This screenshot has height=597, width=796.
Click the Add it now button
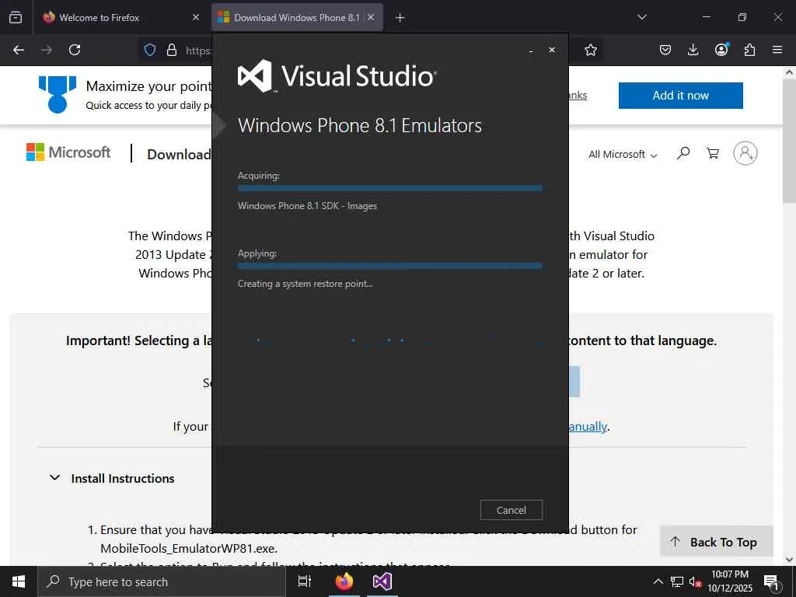click(680, 96)
